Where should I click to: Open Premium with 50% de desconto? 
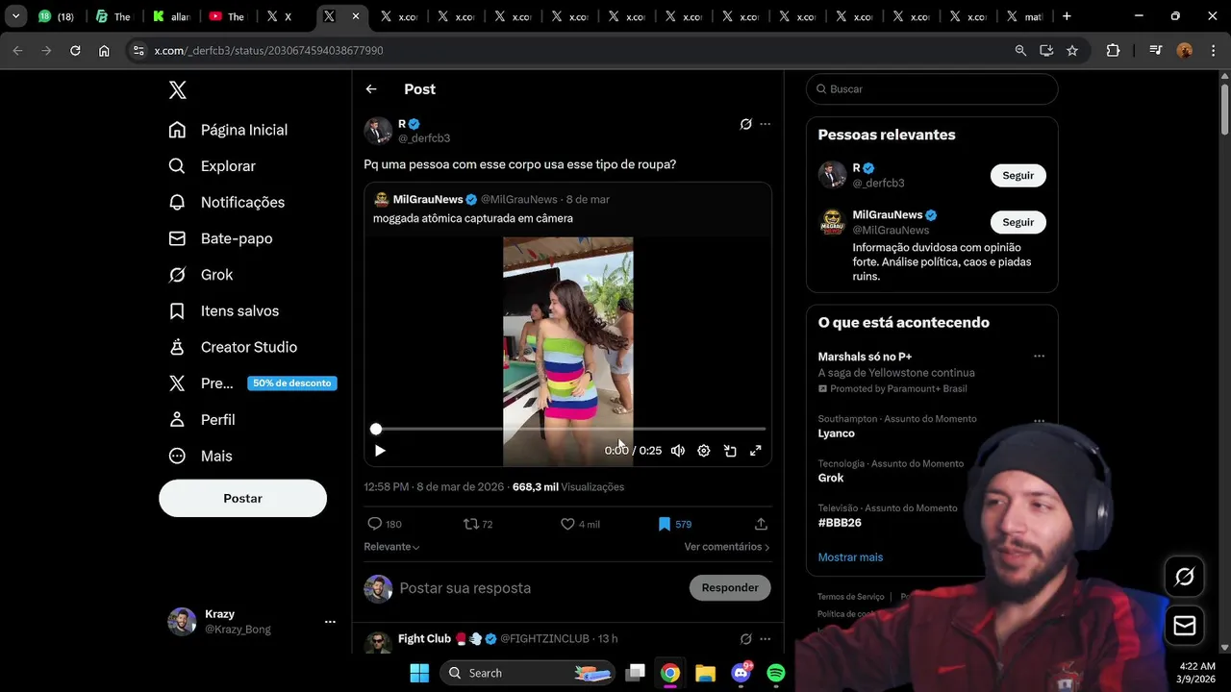pos(251,383)
